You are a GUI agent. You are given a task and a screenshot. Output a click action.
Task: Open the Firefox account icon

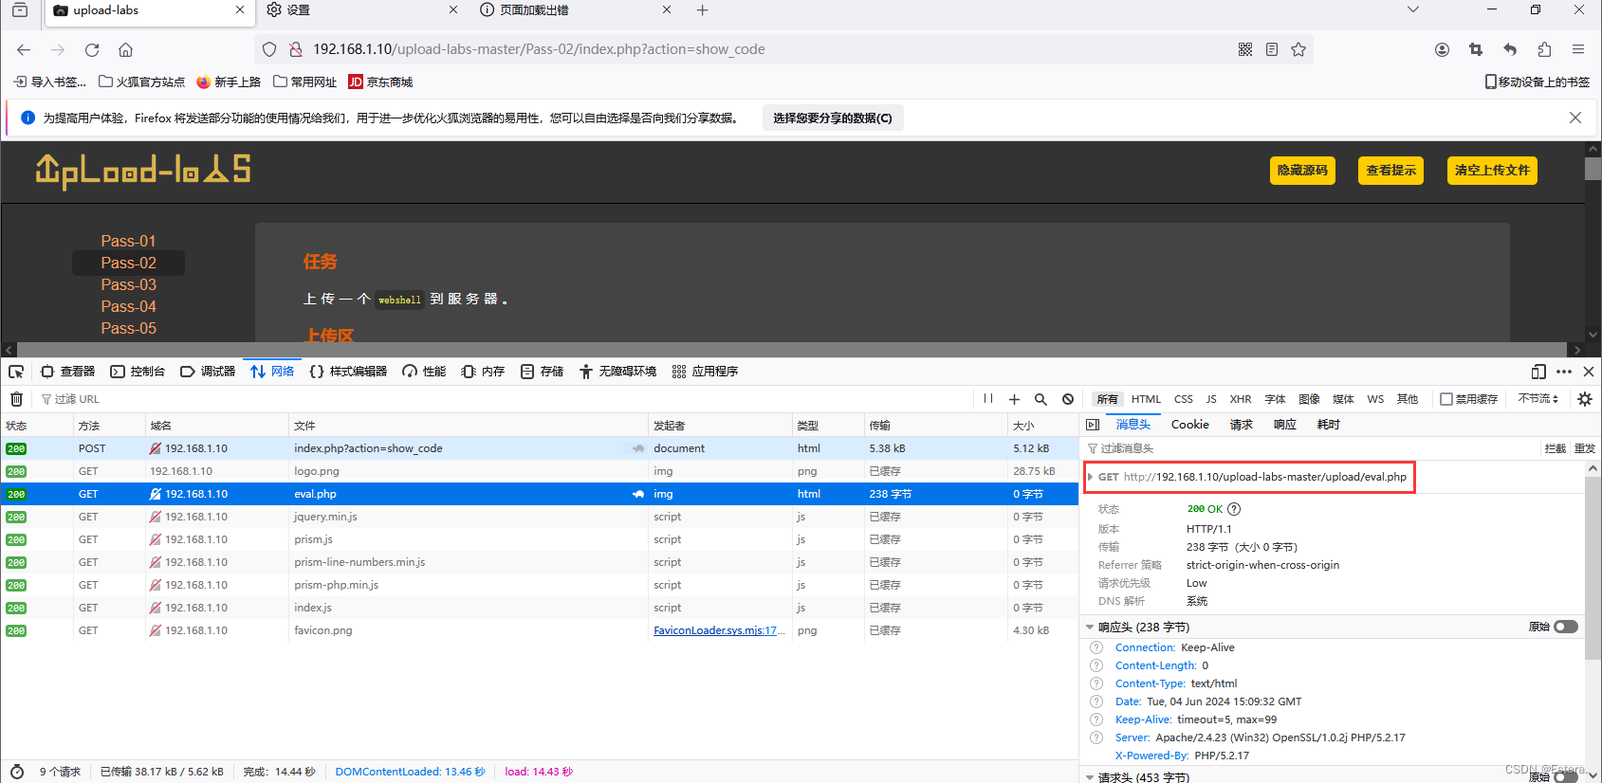point(1442,49)
